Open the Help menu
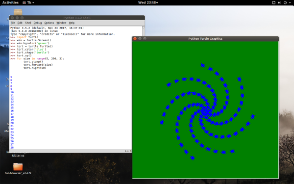The image size is (294, 184). pyautogui.click(x=72, y=23)
